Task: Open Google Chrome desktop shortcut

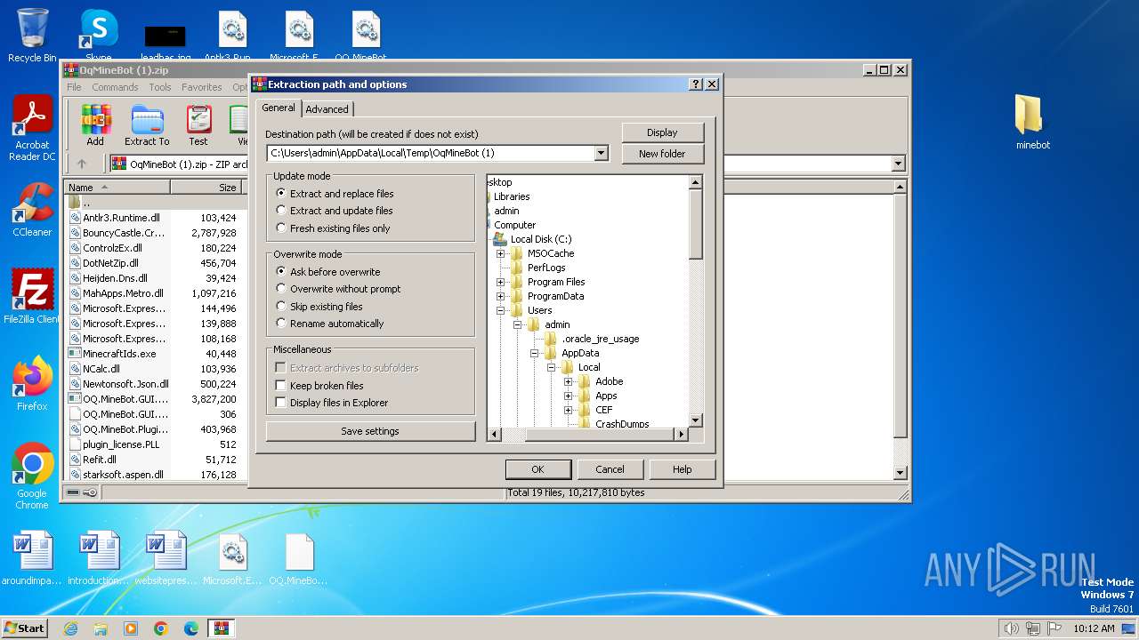Action: tap(32, 476)
